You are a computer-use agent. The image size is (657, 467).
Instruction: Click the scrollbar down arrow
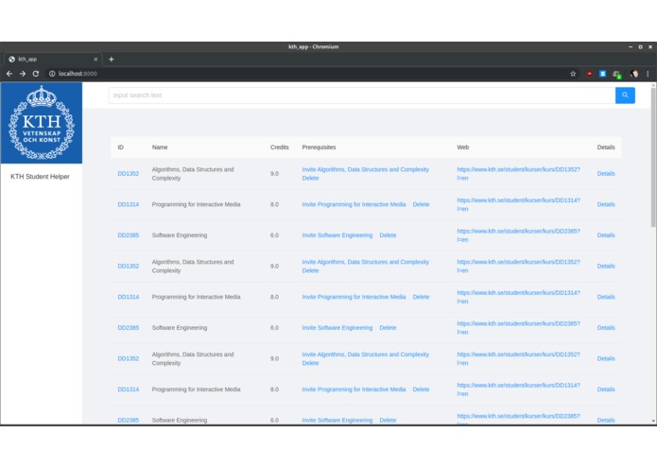point(653,421)
